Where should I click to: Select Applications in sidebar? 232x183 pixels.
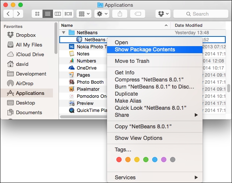(27, 93)
